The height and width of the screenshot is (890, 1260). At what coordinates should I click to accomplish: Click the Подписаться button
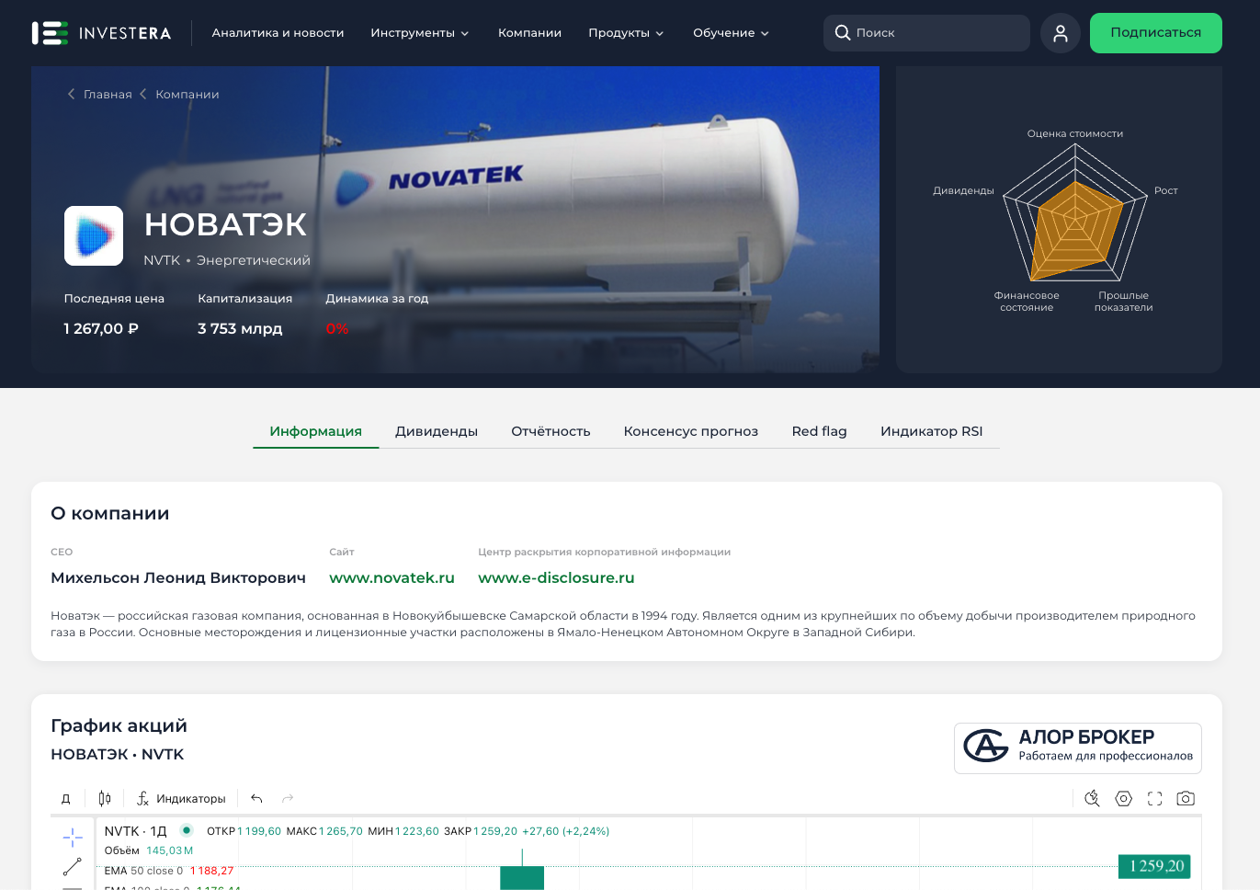click(1155, 32)
